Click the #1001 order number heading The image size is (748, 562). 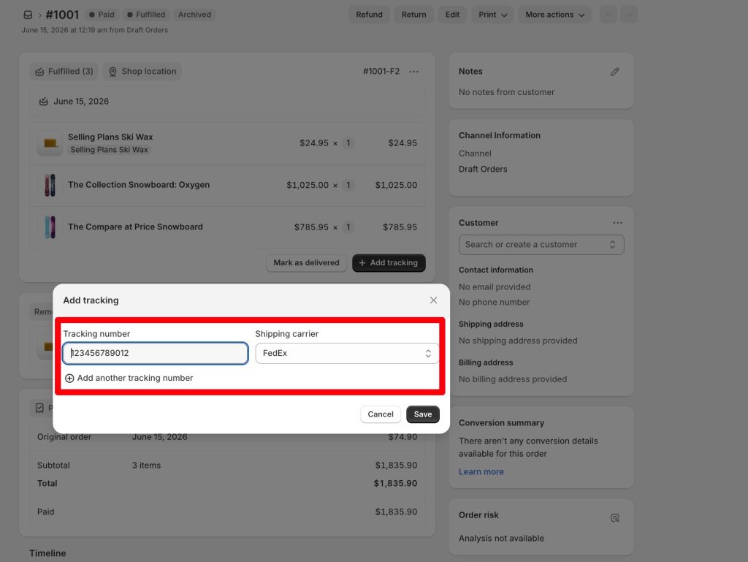62,15
